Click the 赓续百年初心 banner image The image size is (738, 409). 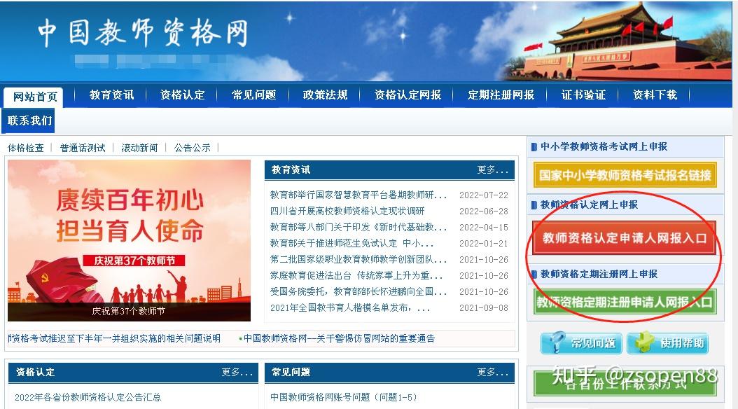(x=130, y=240)
